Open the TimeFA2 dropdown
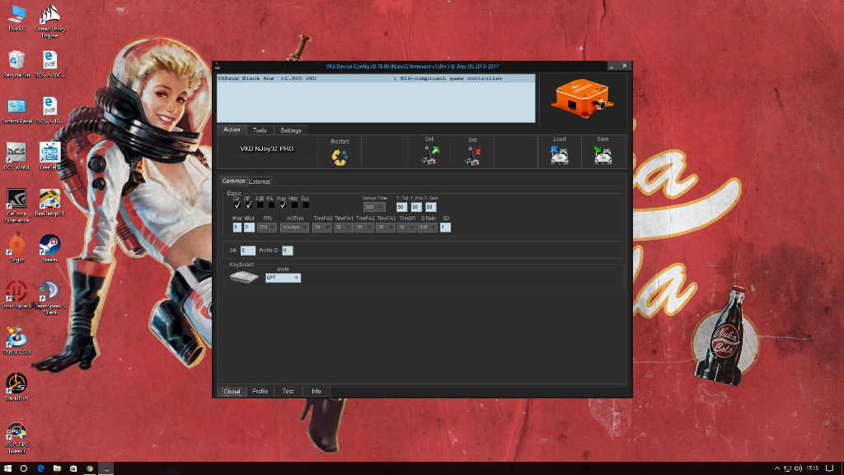The height and width of the screenshot is (475, 844). click(364, 228)
